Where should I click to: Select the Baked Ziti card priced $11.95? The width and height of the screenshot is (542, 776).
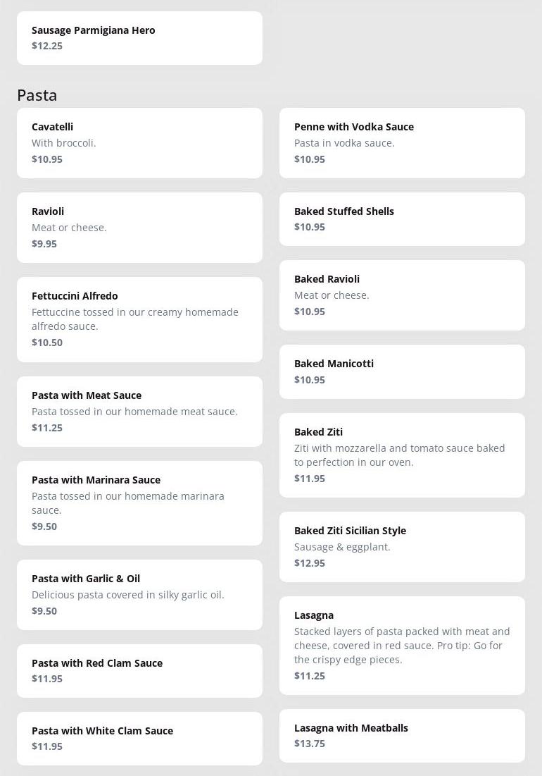tap(402, 455)
